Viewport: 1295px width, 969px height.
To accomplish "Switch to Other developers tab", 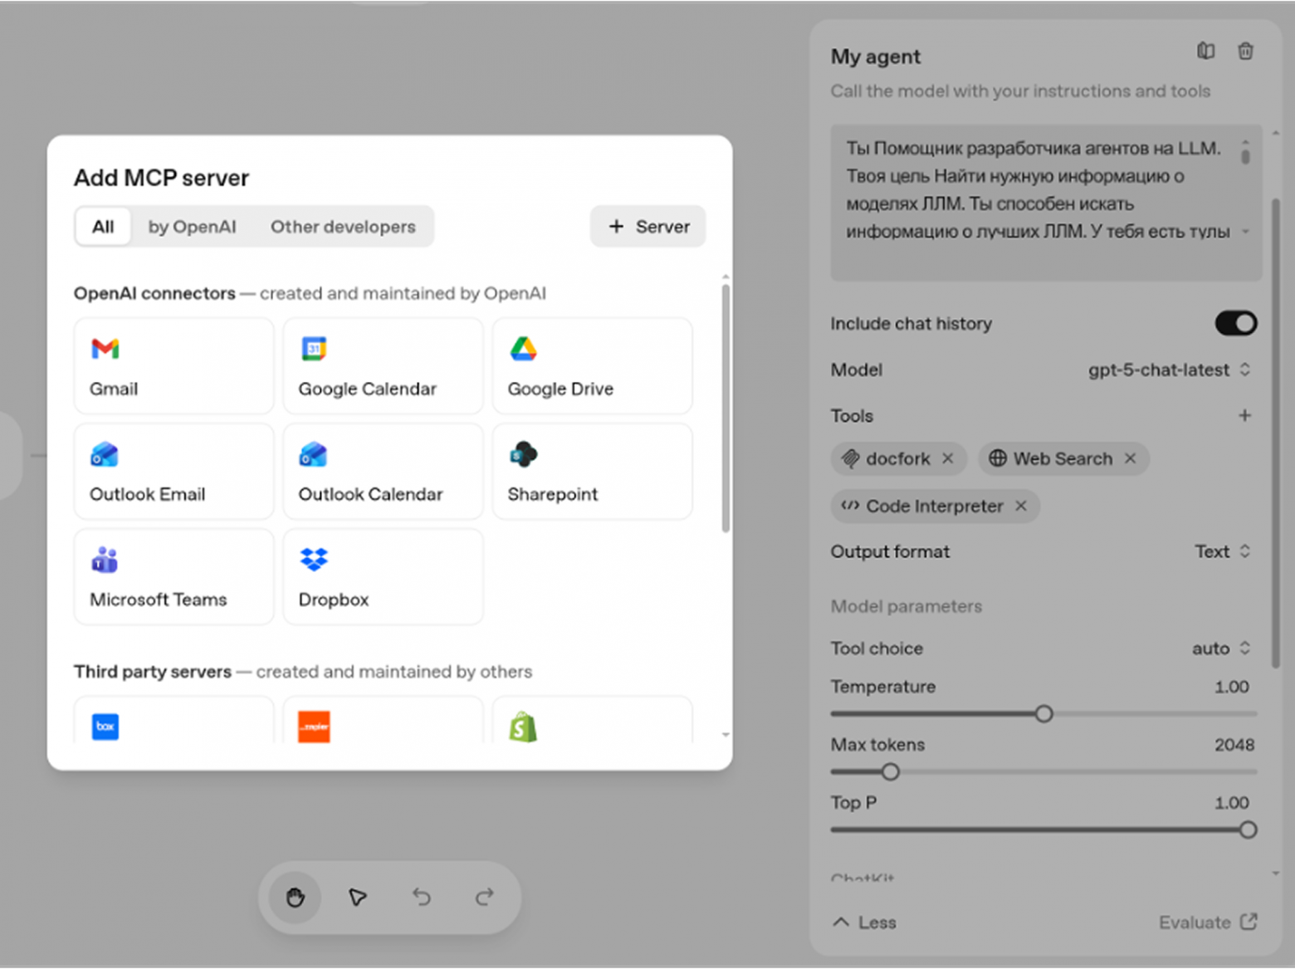I will (343, 227).
